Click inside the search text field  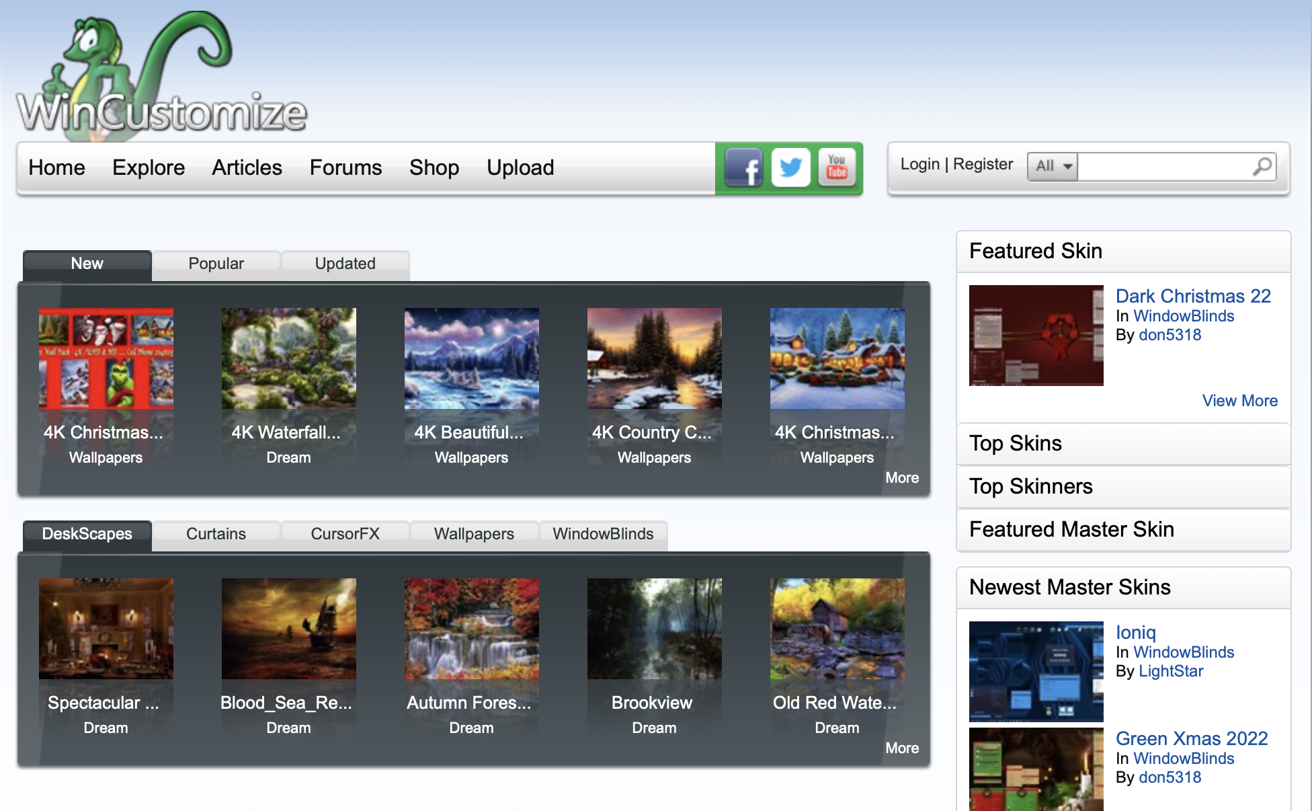(1165, 166)
